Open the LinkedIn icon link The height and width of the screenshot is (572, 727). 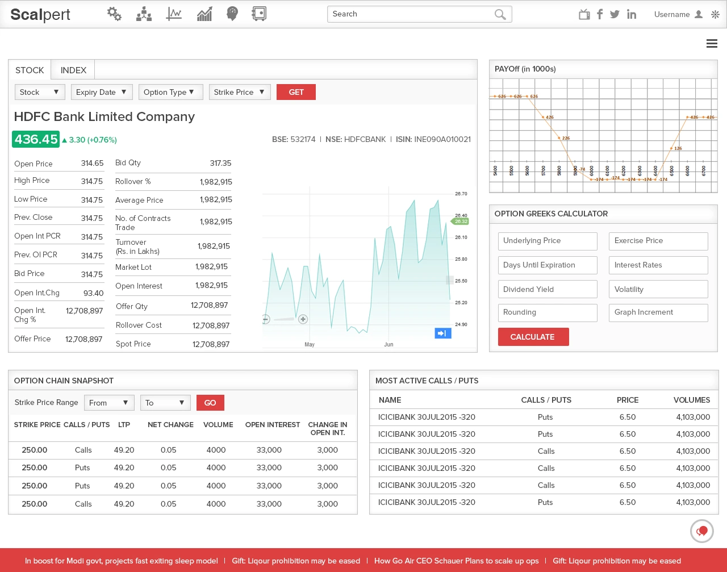(632, 14)
